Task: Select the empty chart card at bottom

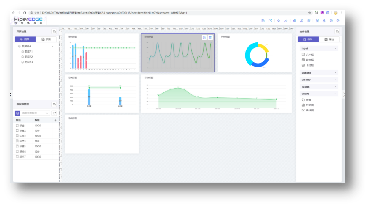Action: (x=102, y=134)
